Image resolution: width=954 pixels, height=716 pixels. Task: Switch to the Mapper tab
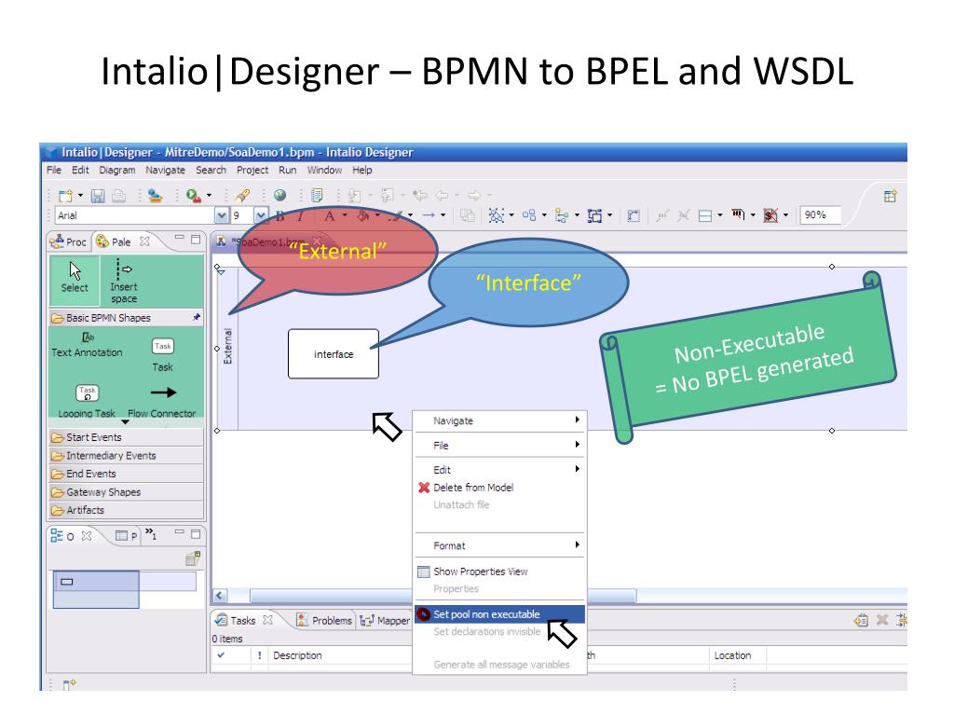(x=385, y=620)
